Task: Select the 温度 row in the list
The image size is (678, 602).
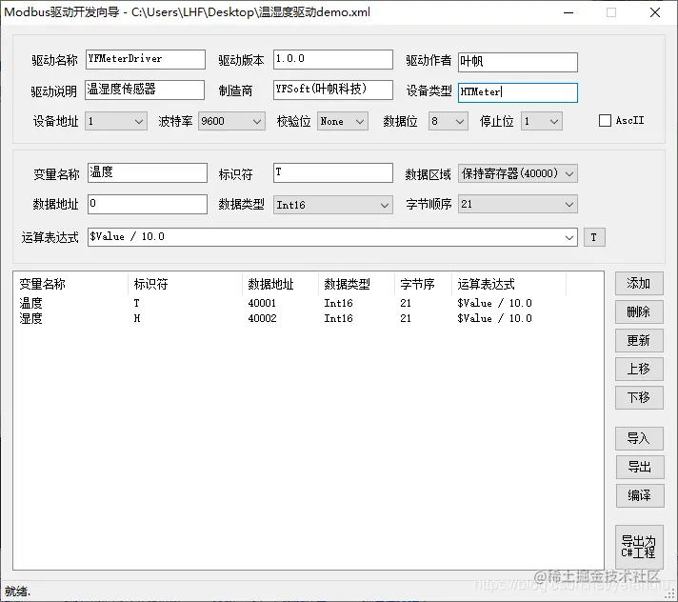Action: 289,303
